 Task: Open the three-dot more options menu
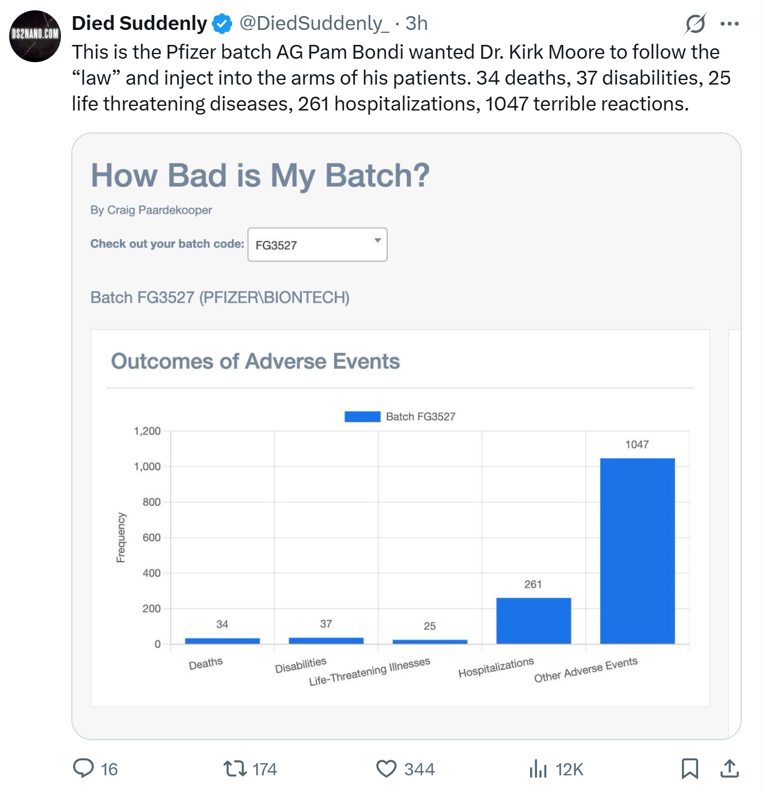pos(730,24)
